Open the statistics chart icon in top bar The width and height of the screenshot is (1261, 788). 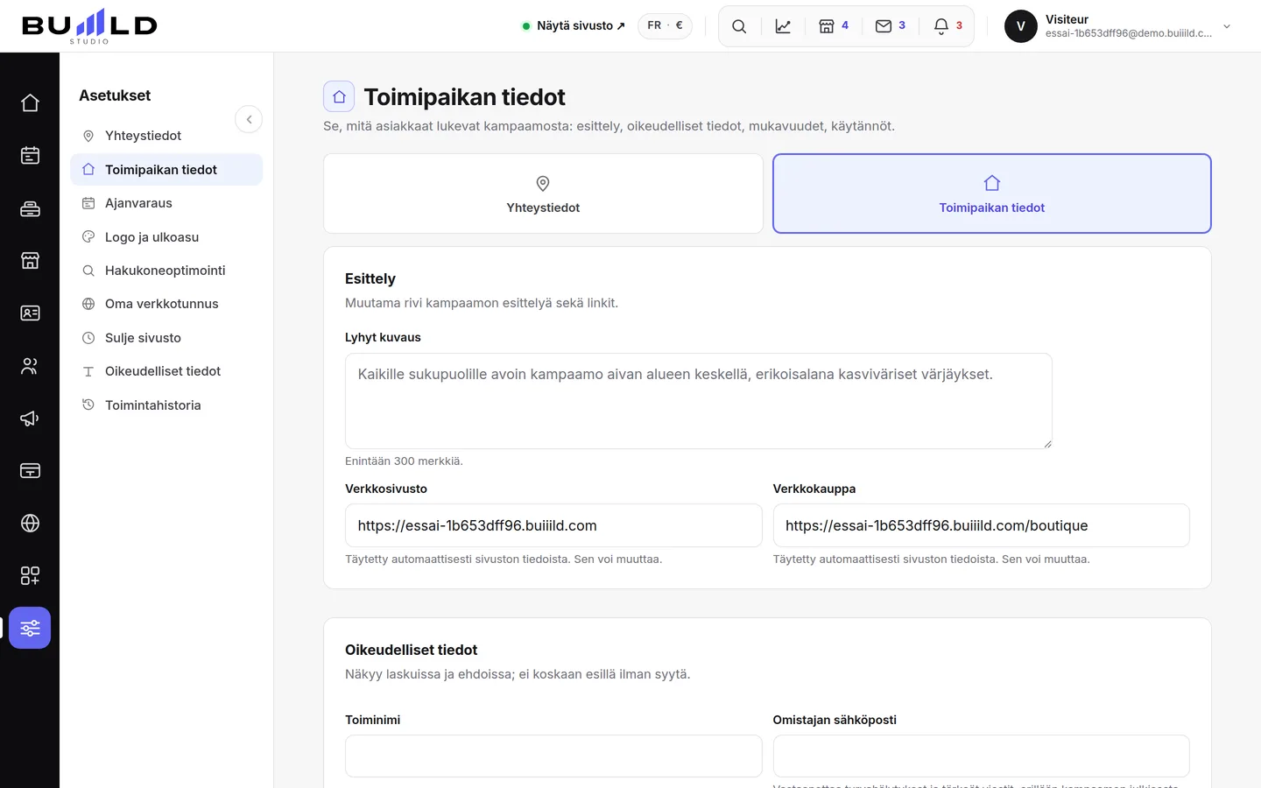tap(783, 26)
